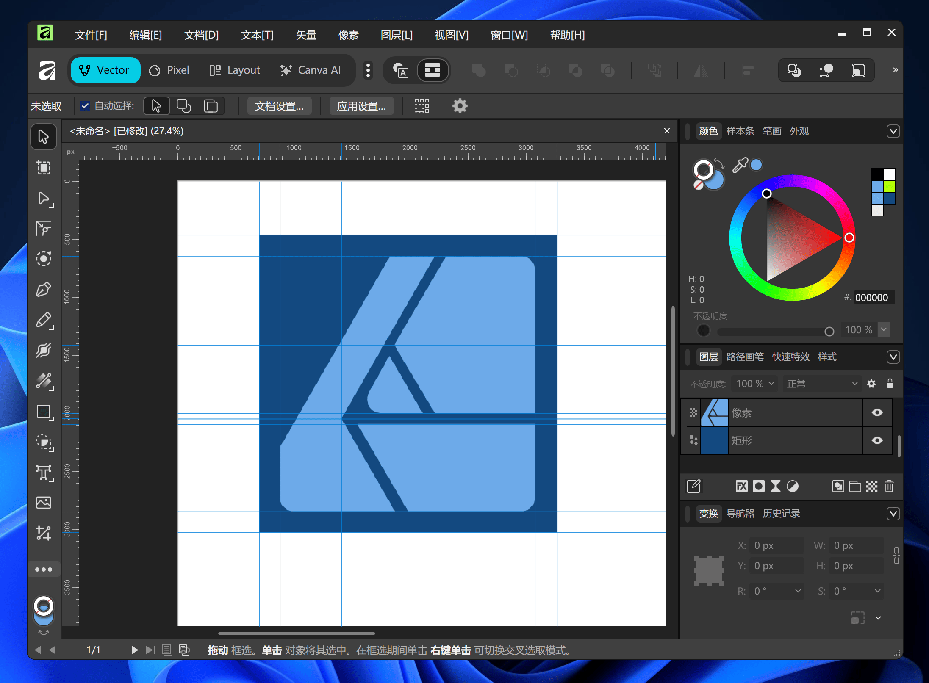The image size is (929, 683).
Task: Uncheck the 自动选择 checkbox
Action: pyautogui.click(x=85, y=106)
